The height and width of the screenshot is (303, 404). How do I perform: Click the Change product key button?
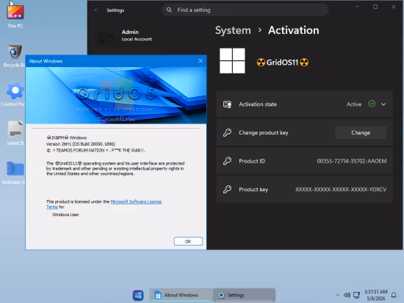361,132
